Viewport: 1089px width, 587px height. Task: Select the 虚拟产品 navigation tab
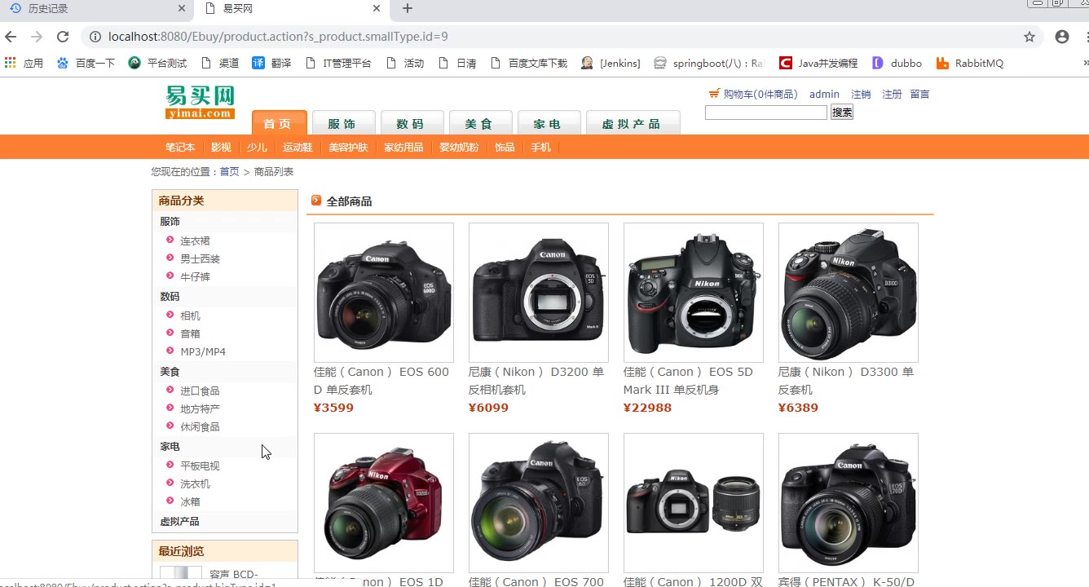click(632, 122)
